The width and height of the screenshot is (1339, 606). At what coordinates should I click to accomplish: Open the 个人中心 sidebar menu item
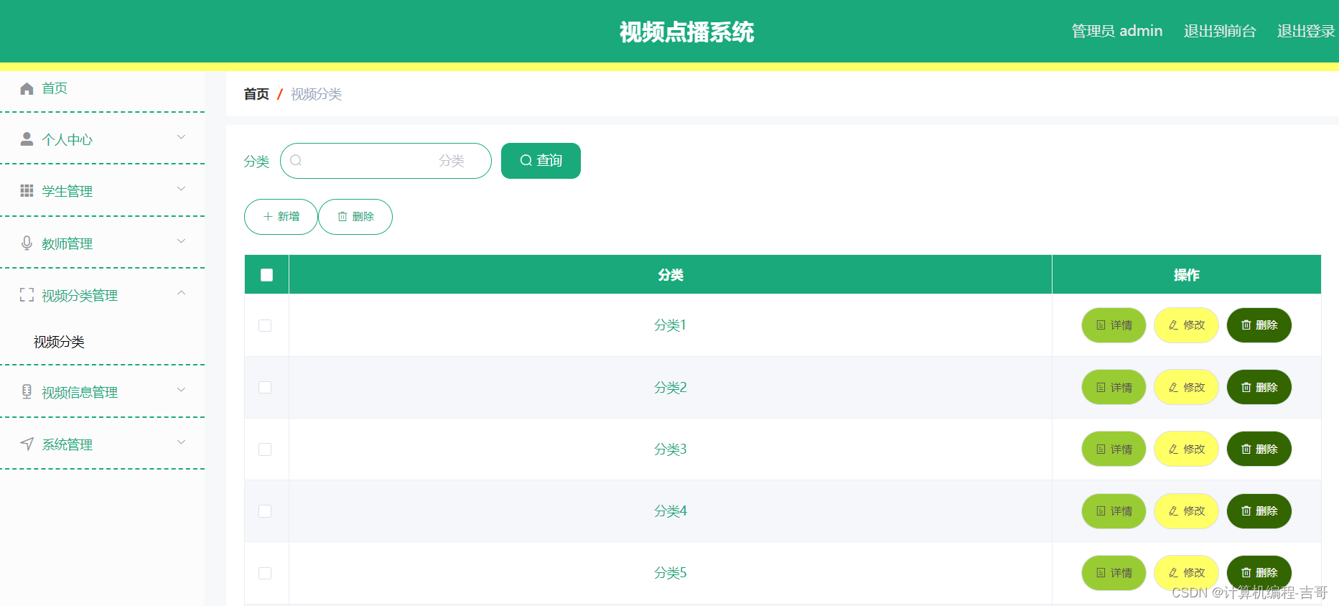pyautogui.click(x=102, y=139)
